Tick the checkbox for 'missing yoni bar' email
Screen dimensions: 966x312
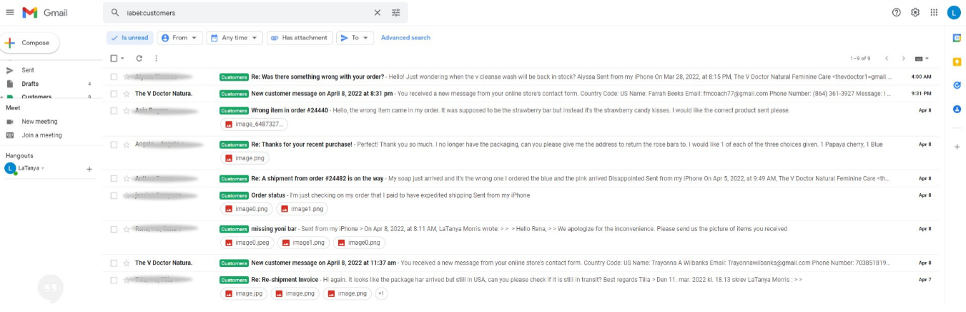tap(114, 229)
